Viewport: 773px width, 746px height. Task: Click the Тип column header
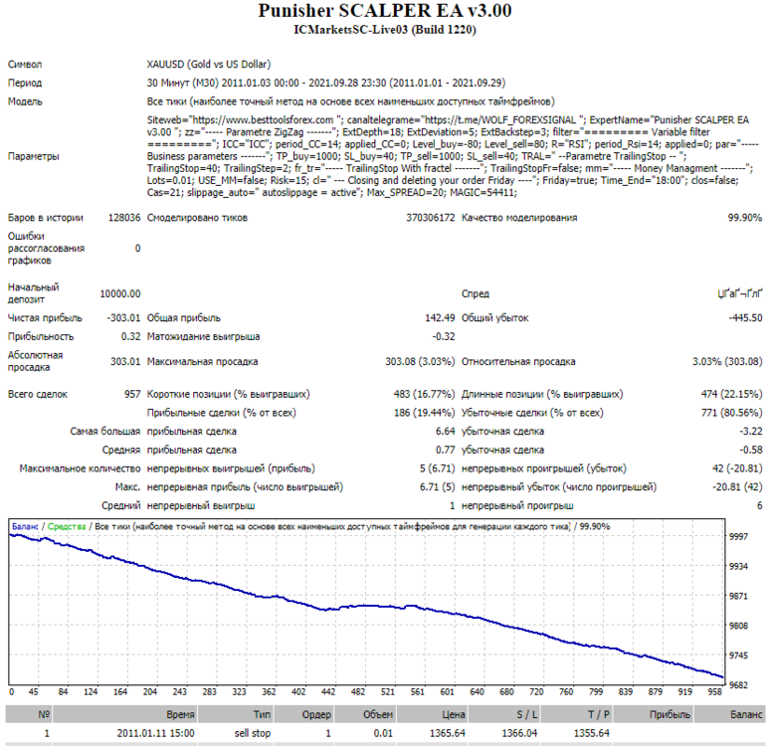pyautogui.click(x=236, y=714)
